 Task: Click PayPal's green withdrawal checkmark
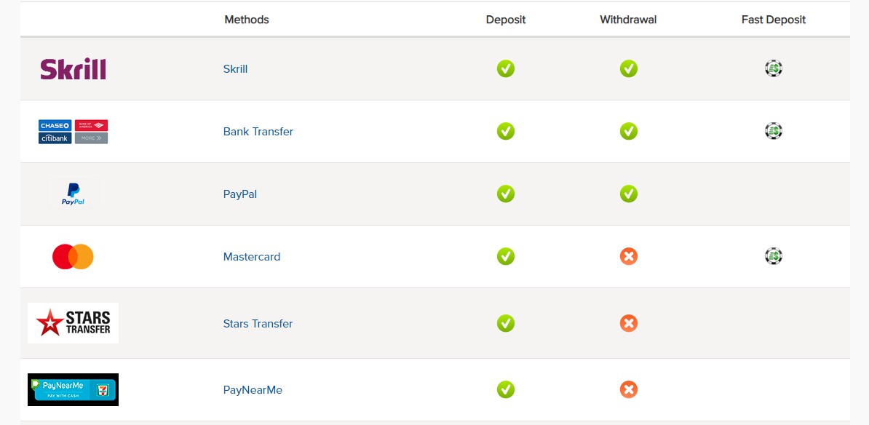tap(629, 194)
